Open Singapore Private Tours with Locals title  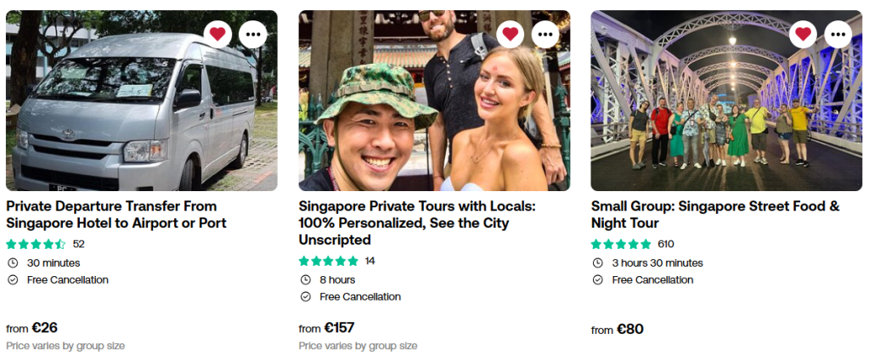coord(416,223)
